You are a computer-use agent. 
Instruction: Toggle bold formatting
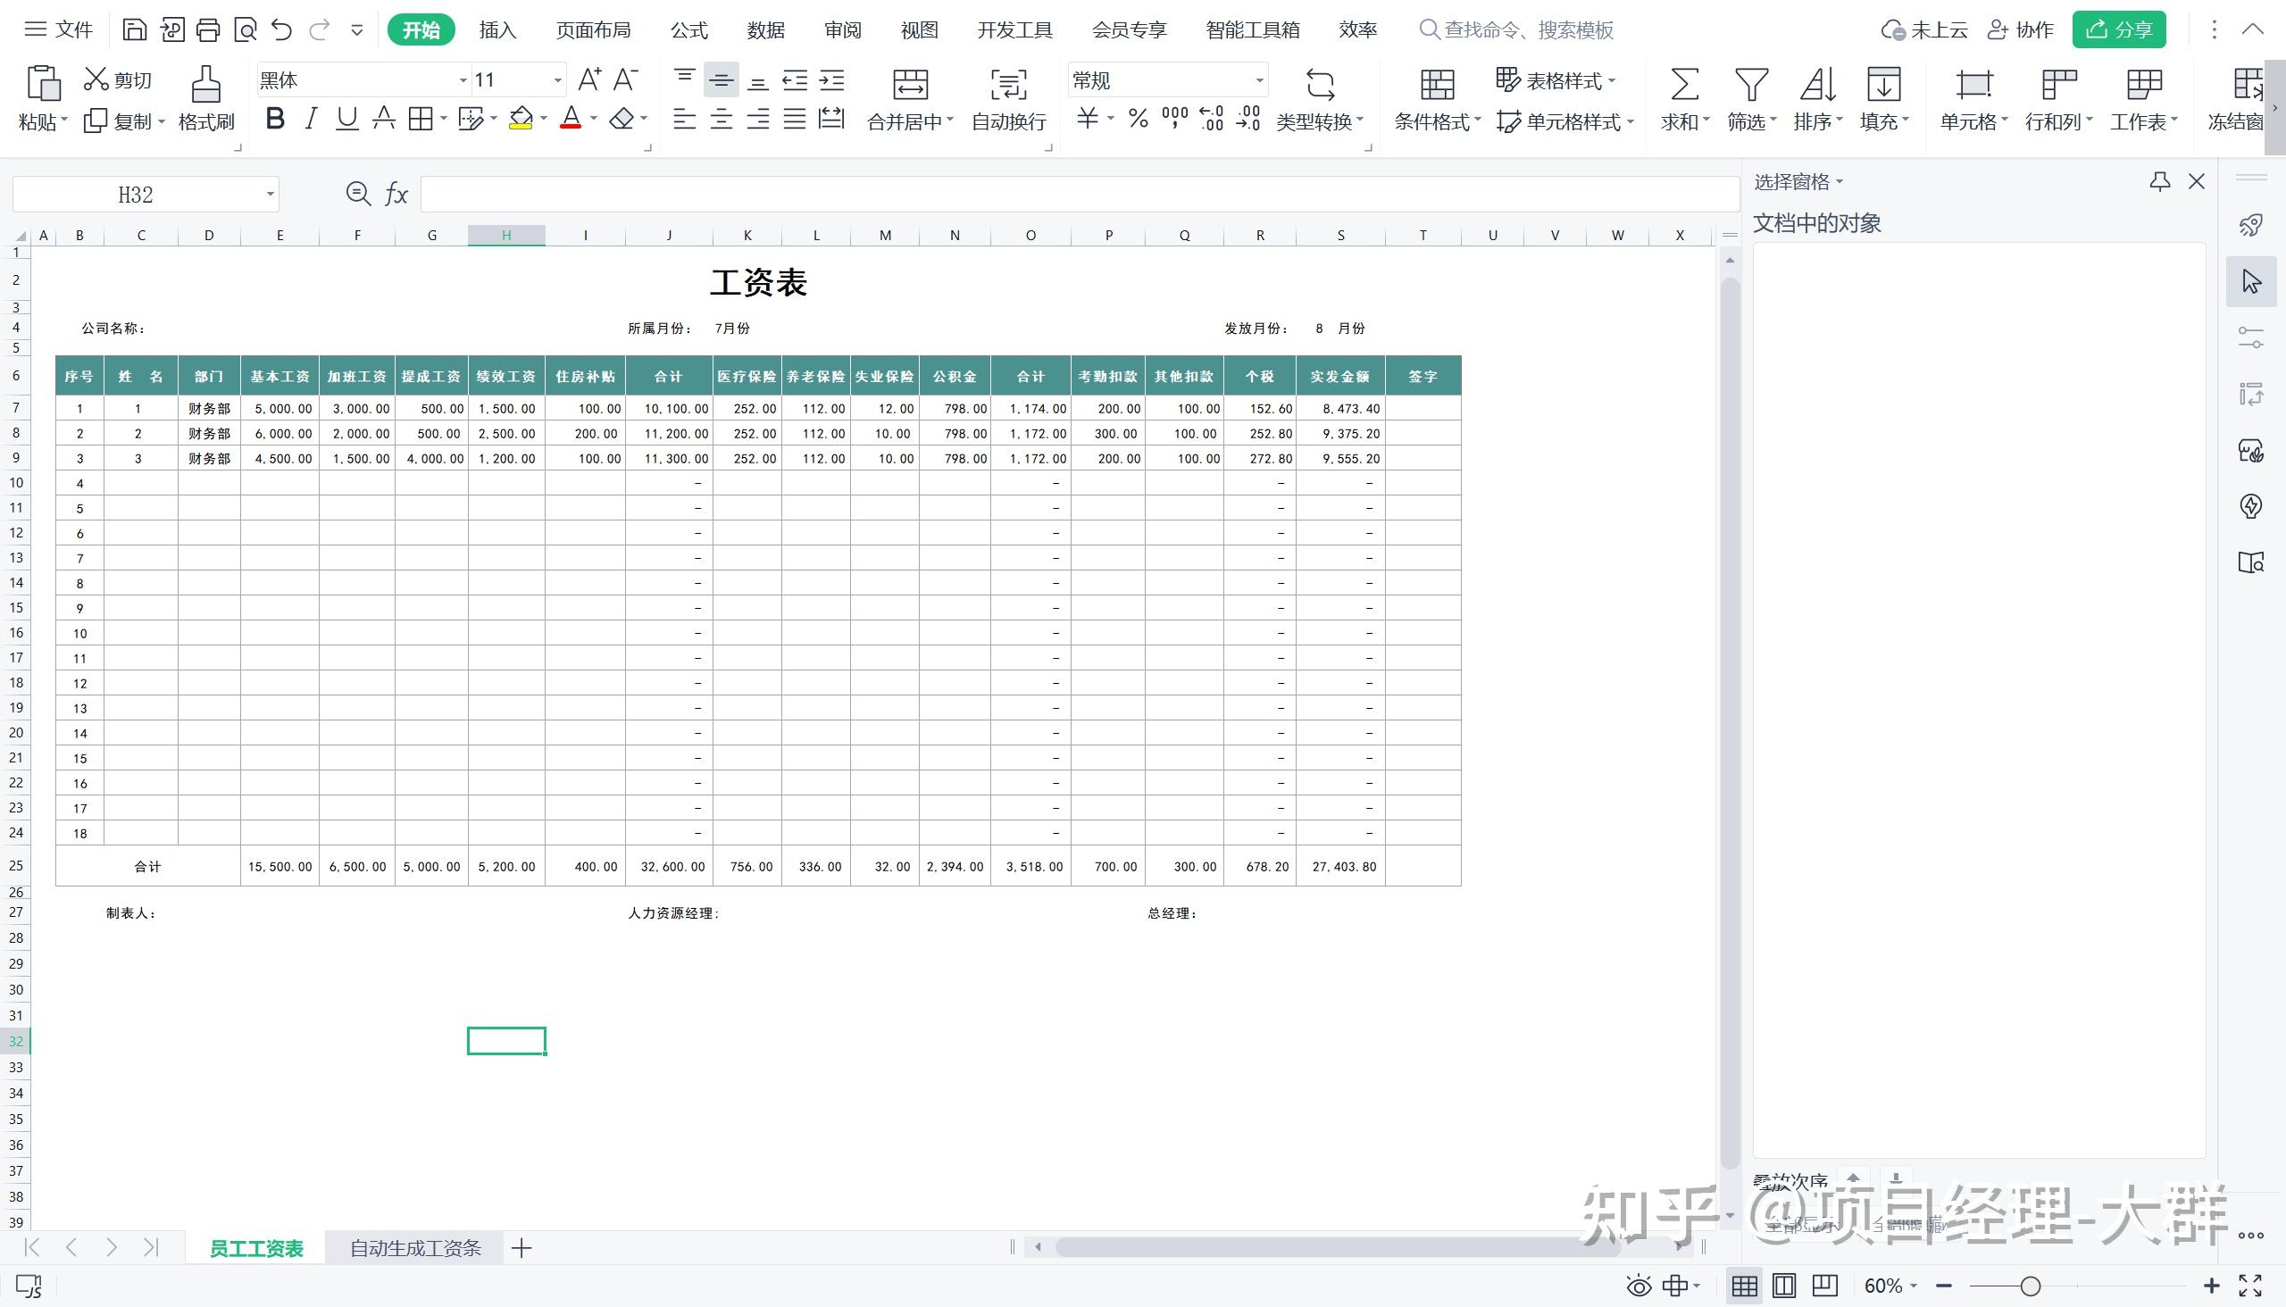(276, 119)
